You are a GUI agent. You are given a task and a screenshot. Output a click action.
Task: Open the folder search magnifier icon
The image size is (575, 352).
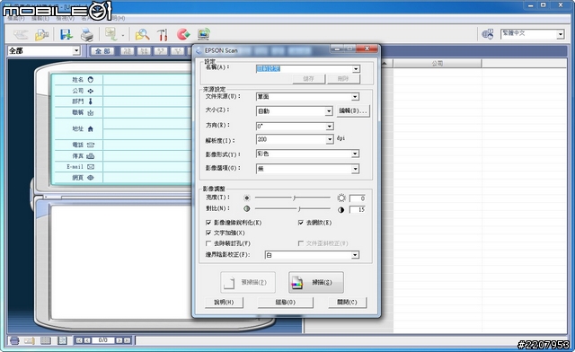click(x=142, y=35)
